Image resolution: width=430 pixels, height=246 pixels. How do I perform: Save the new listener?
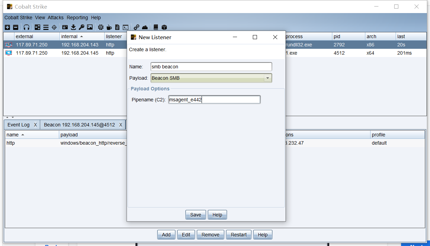pyautogui.click(x=196, y=215)
